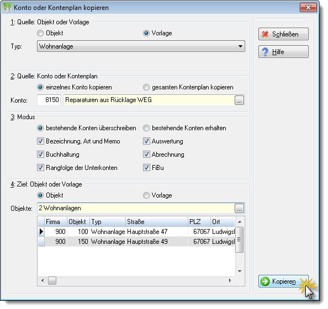The image size is (328, 309).
Task: Click the Konto number field 8150
Action: [49, 100]
